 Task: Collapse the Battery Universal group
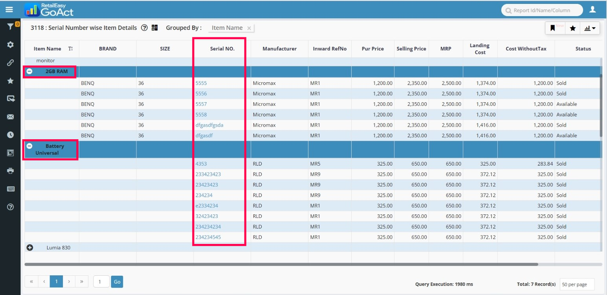tap(29, 146)
